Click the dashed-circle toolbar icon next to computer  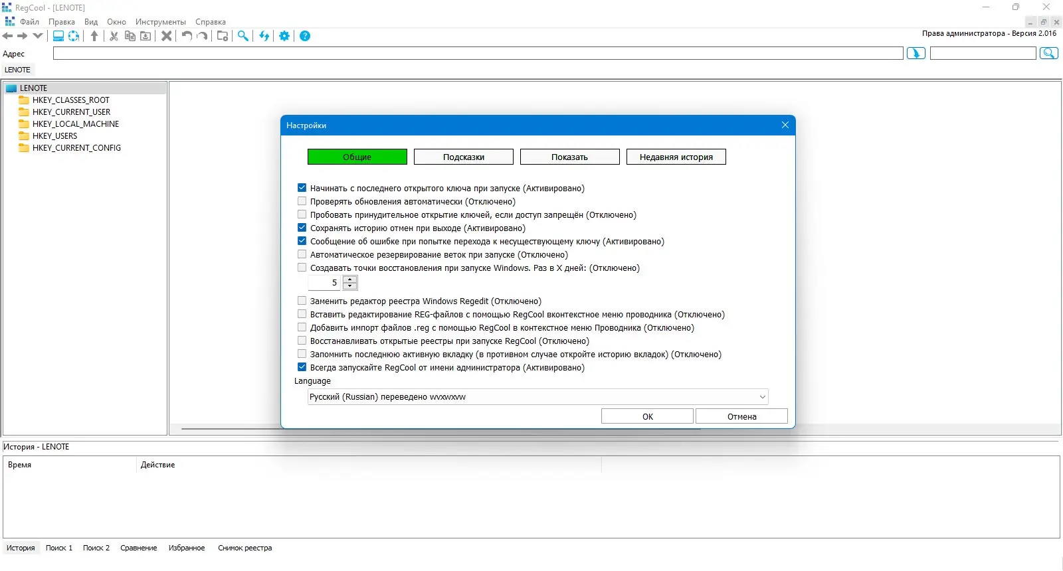pos(74,36)
